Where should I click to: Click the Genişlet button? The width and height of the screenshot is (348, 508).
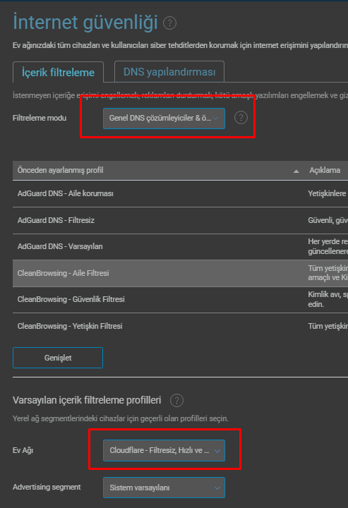click(58, 358)
